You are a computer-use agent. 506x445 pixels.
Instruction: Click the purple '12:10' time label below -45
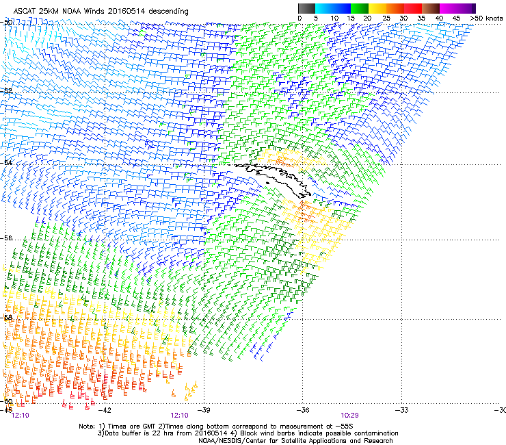(20, 416)
